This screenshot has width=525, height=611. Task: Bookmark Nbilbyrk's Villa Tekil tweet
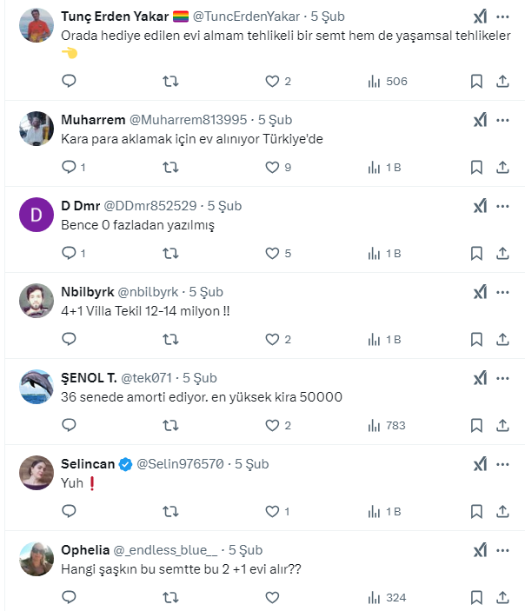click(x=476, y=339)
